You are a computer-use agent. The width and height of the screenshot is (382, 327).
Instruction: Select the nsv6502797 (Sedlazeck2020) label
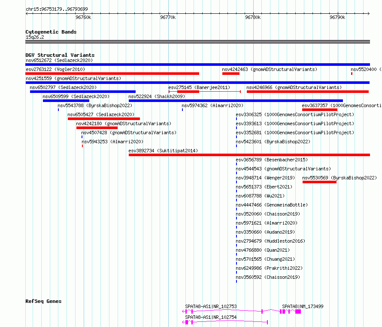pyautogui.click(x=63, y=87)
